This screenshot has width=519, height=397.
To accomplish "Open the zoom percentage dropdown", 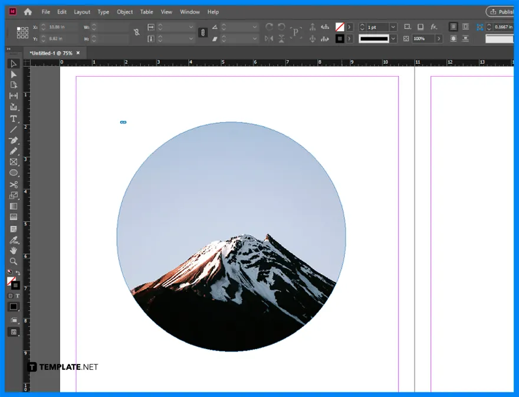I will coord(439,38).
